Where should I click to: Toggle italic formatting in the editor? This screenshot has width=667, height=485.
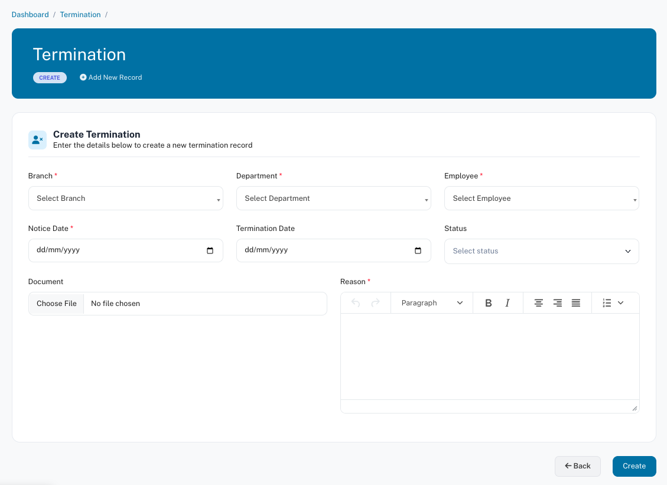(507, 303)
